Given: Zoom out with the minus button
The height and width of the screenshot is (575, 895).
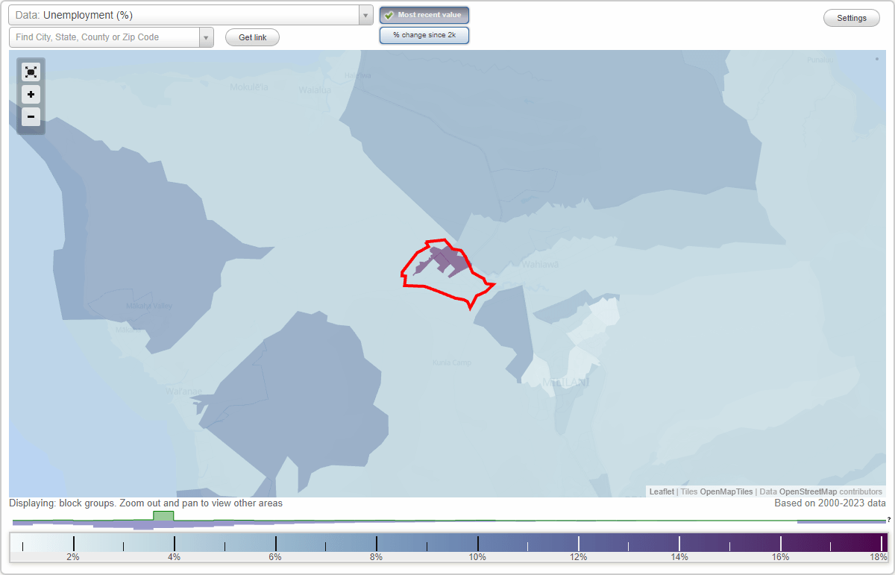Looking at the screenshot, I should (x=31, y=116).
